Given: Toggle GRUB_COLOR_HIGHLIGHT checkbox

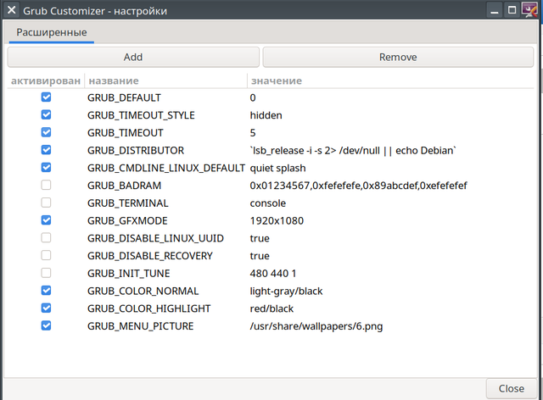Looking at the screenshot, I should tap(46, 308).
